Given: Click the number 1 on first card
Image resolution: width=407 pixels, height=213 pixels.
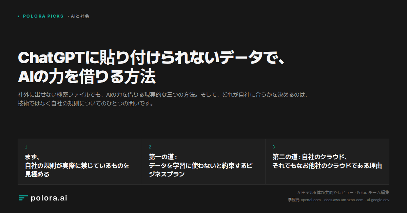Looking at the screenshot, I should coord(26,147).
